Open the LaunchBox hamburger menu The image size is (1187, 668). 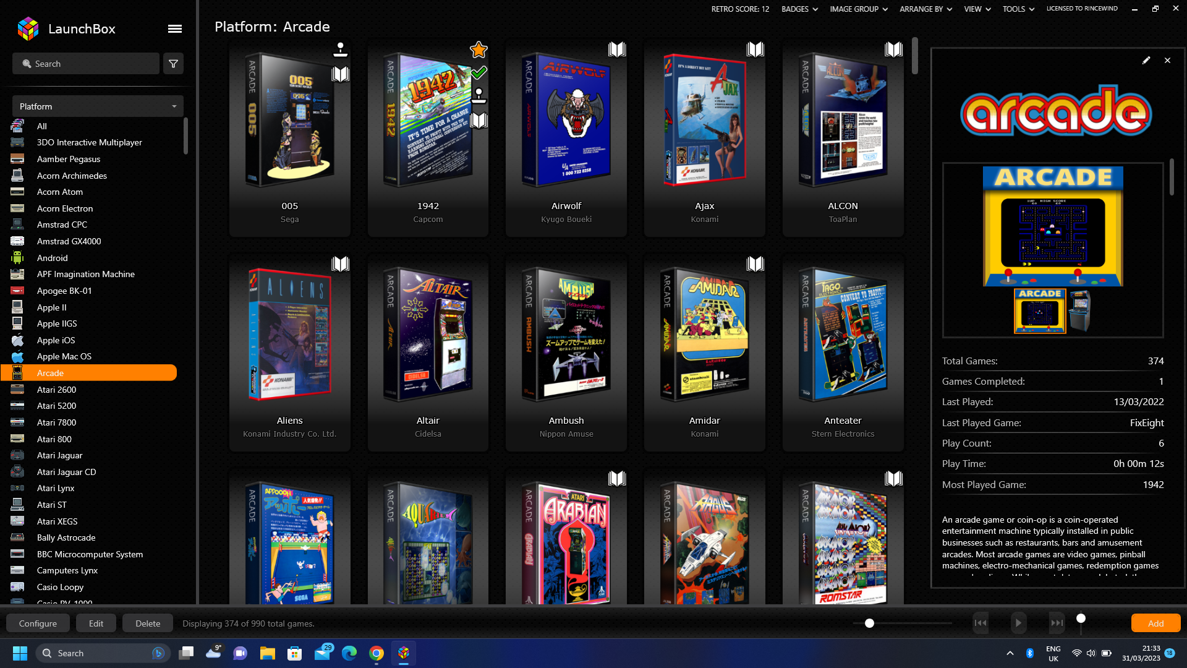[x=175, y=28]
